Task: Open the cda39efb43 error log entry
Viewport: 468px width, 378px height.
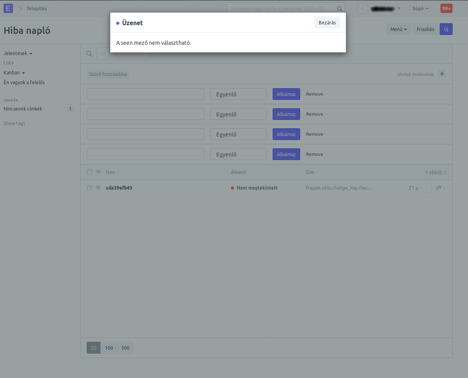Action: [119, 188]
